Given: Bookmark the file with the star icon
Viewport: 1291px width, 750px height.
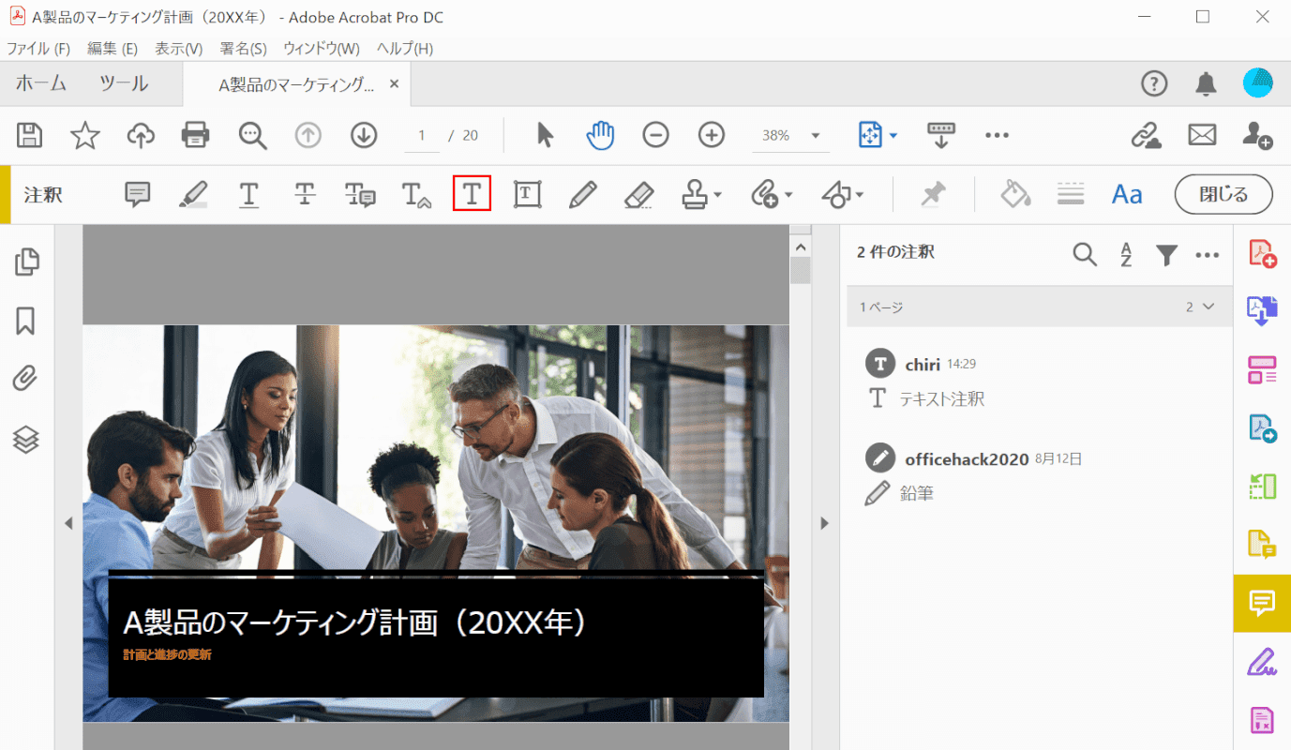Looking at the screenshot, I should tap(85, 135).
